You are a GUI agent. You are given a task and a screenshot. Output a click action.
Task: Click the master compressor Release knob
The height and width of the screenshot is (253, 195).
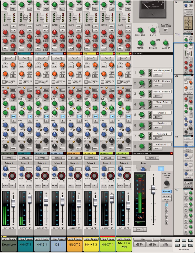pos(153,43)
